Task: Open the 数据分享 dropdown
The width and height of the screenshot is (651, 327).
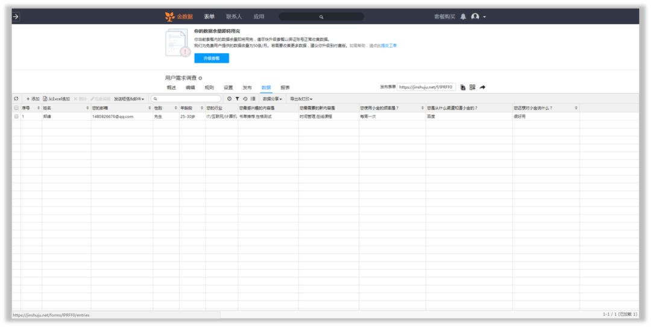Action: point(272,99)
